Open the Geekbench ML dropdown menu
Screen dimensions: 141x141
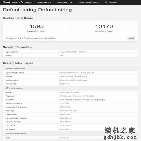pyautogui.click(x=66, y=2)
